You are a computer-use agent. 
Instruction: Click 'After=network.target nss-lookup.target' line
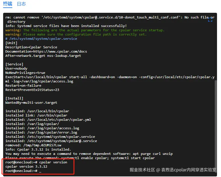[x=43, y=56]
